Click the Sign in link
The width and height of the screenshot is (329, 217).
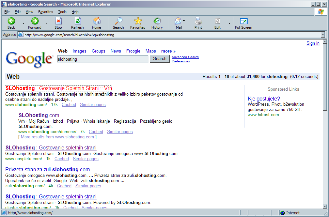point(313,43)
